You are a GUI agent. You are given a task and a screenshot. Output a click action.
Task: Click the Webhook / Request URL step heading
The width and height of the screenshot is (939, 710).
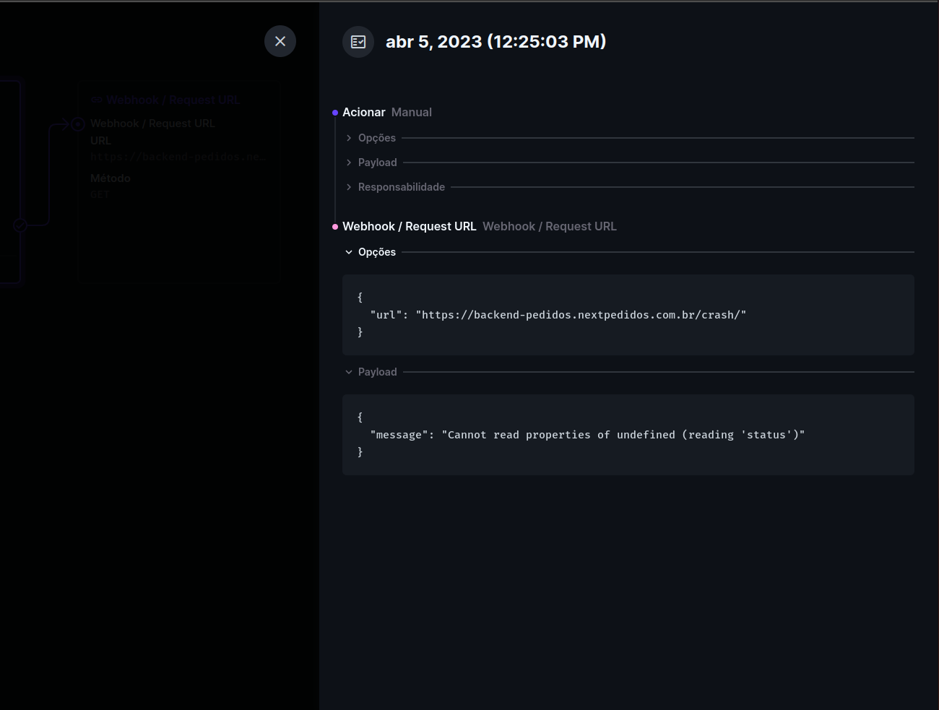[x=410, y=226]
